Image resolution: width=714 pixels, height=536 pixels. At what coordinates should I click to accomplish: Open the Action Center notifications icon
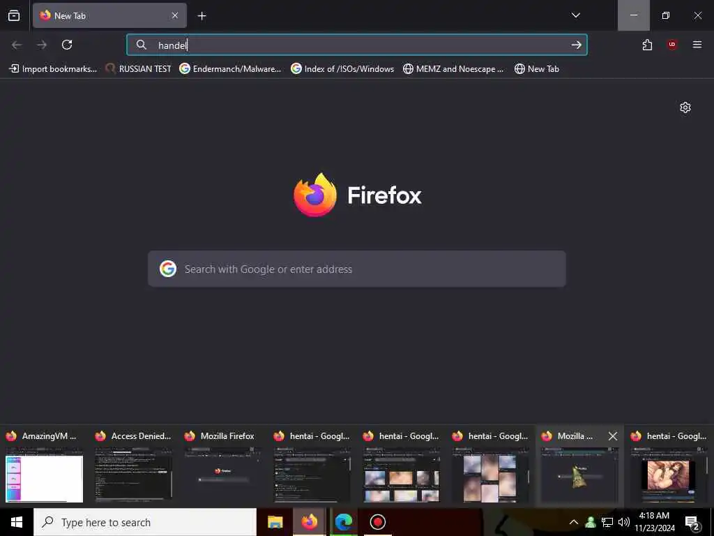click(x=692, y=523)
